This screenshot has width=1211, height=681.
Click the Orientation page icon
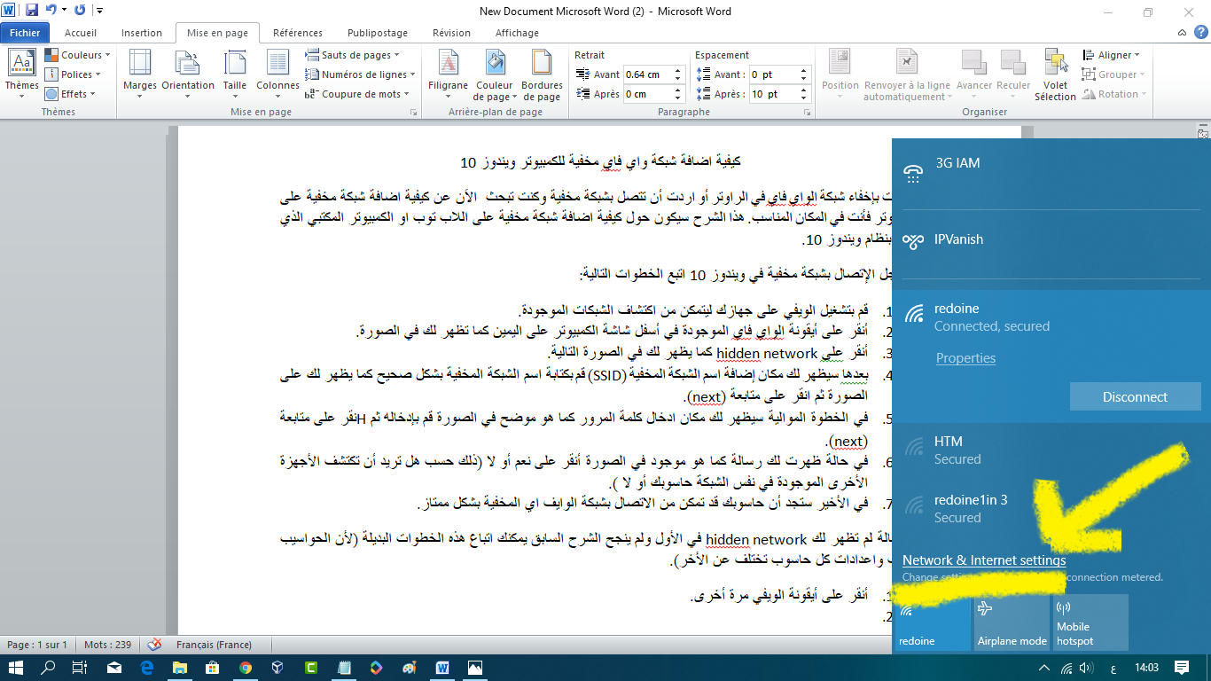(x=187, y=64)
